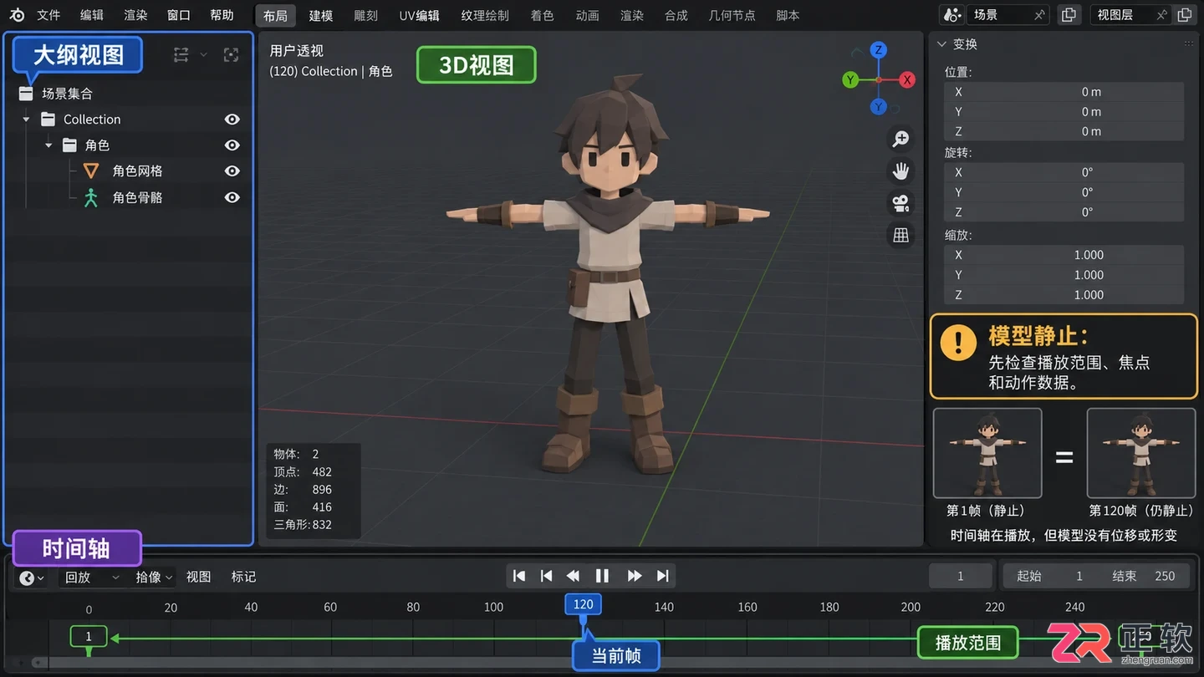Open the outliner filter icon
The height and width of the screenshot is (677, 1204).
click(x=181, y=55)
